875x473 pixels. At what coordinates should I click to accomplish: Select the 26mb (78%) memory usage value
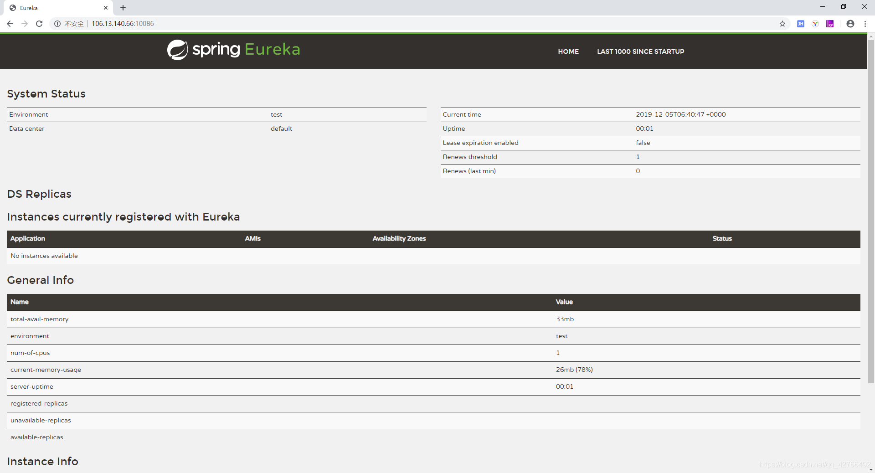click(574, 370)
